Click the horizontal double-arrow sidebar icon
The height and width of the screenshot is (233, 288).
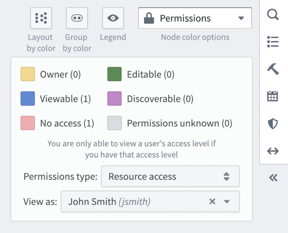coord(273,151)
